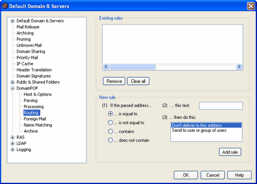This screenshot has width=257, height=184.
Task: Choose the 'does not contain' option
Action: [110, 140]
